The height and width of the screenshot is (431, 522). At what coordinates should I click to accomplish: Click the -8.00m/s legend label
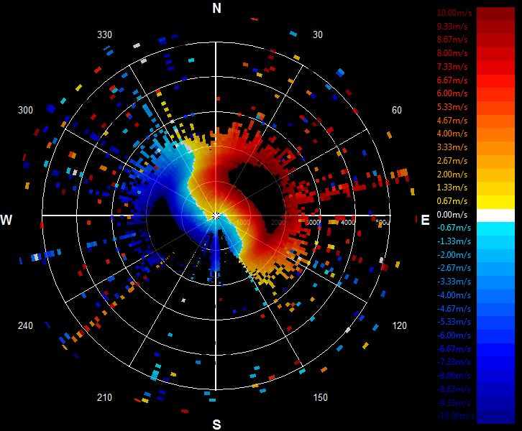[454, 376]
